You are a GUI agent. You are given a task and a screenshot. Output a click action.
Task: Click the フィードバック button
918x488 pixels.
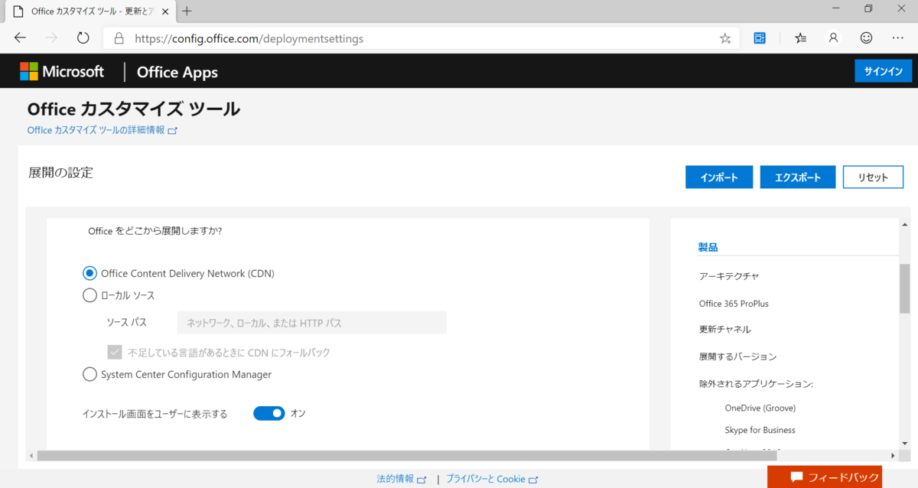pyautogui.click(x=825, y=477)
